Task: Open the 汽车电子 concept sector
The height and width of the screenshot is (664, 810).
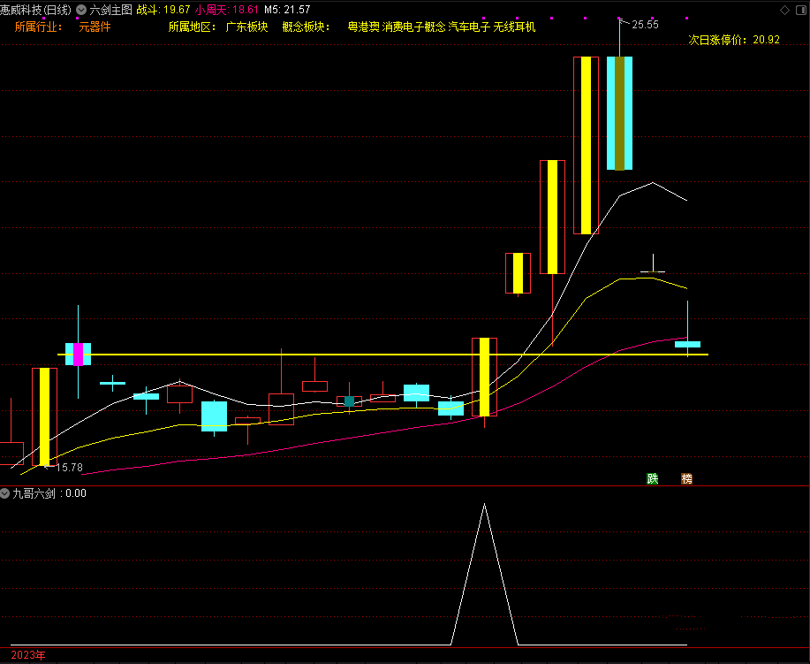Action: tap(469, 27)
